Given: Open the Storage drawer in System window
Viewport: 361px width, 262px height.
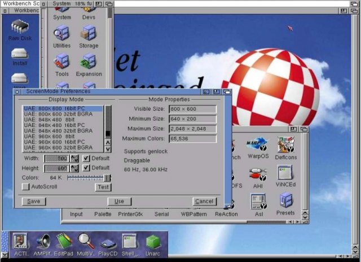Looking at the screenshot, I should coord(89,37).
